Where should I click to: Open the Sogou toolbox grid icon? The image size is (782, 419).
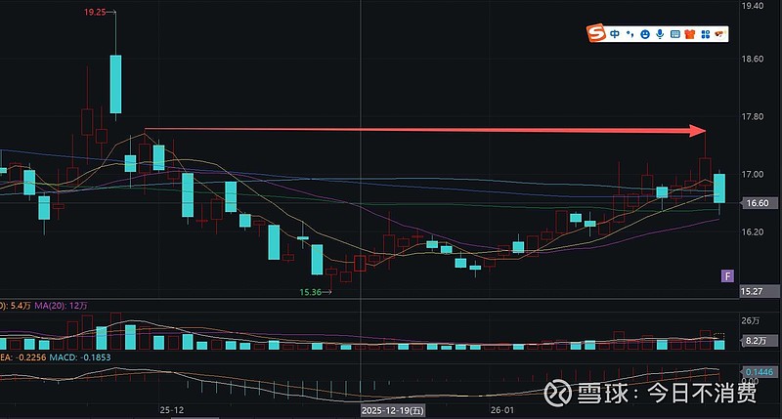[705, 34]
